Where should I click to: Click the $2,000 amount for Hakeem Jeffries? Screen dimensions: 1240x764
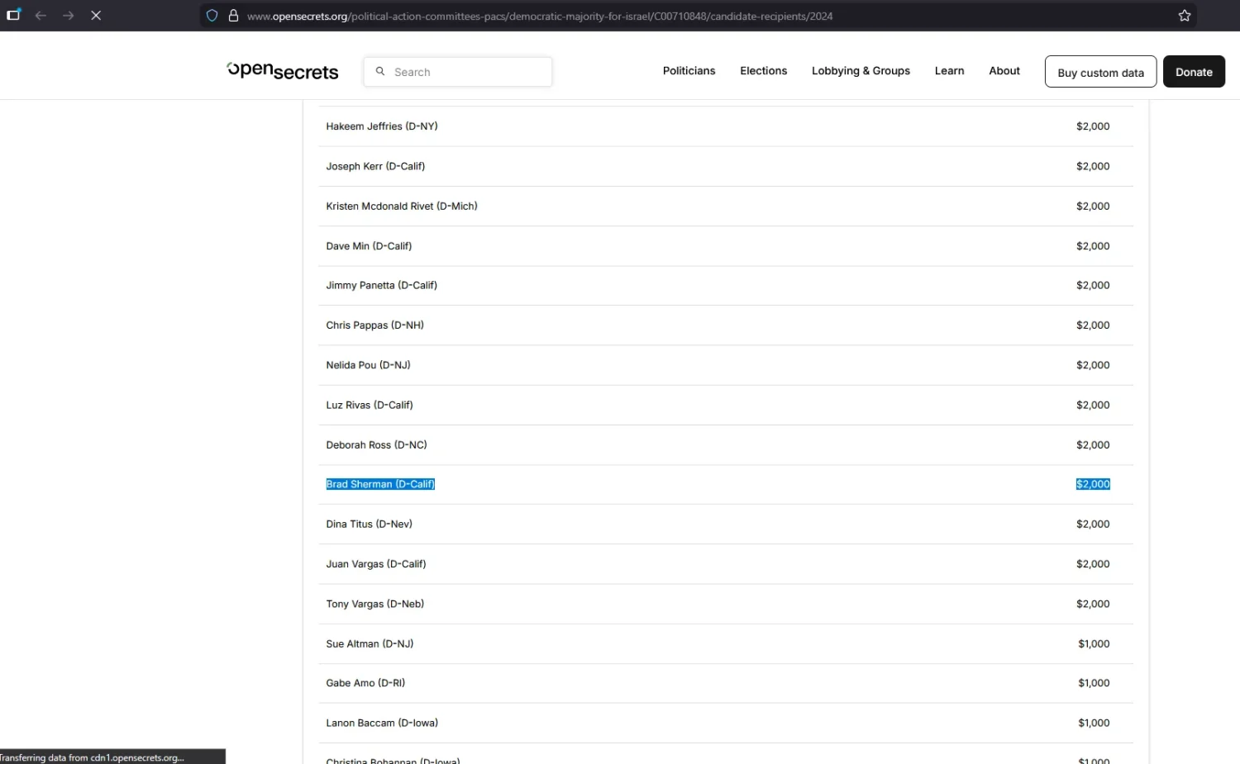coord(1093,126)
